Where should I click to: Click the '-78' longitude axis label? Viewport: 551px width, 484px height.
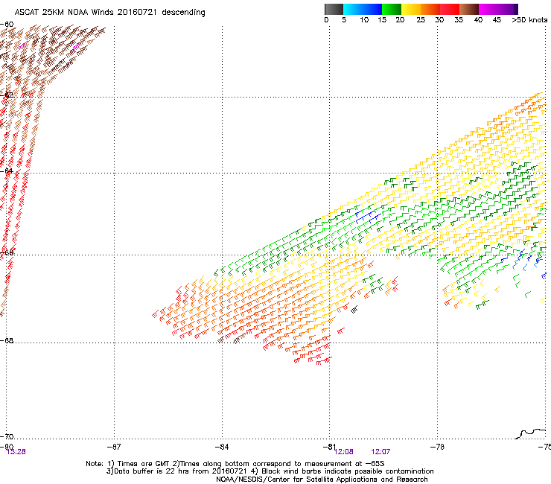437,447
